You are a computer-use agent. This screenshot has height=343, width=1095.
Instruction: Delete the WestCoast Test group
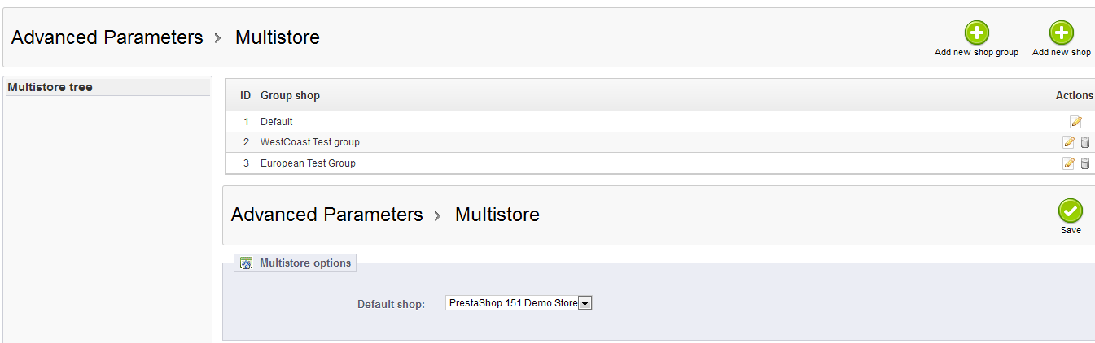point(1084,142)
